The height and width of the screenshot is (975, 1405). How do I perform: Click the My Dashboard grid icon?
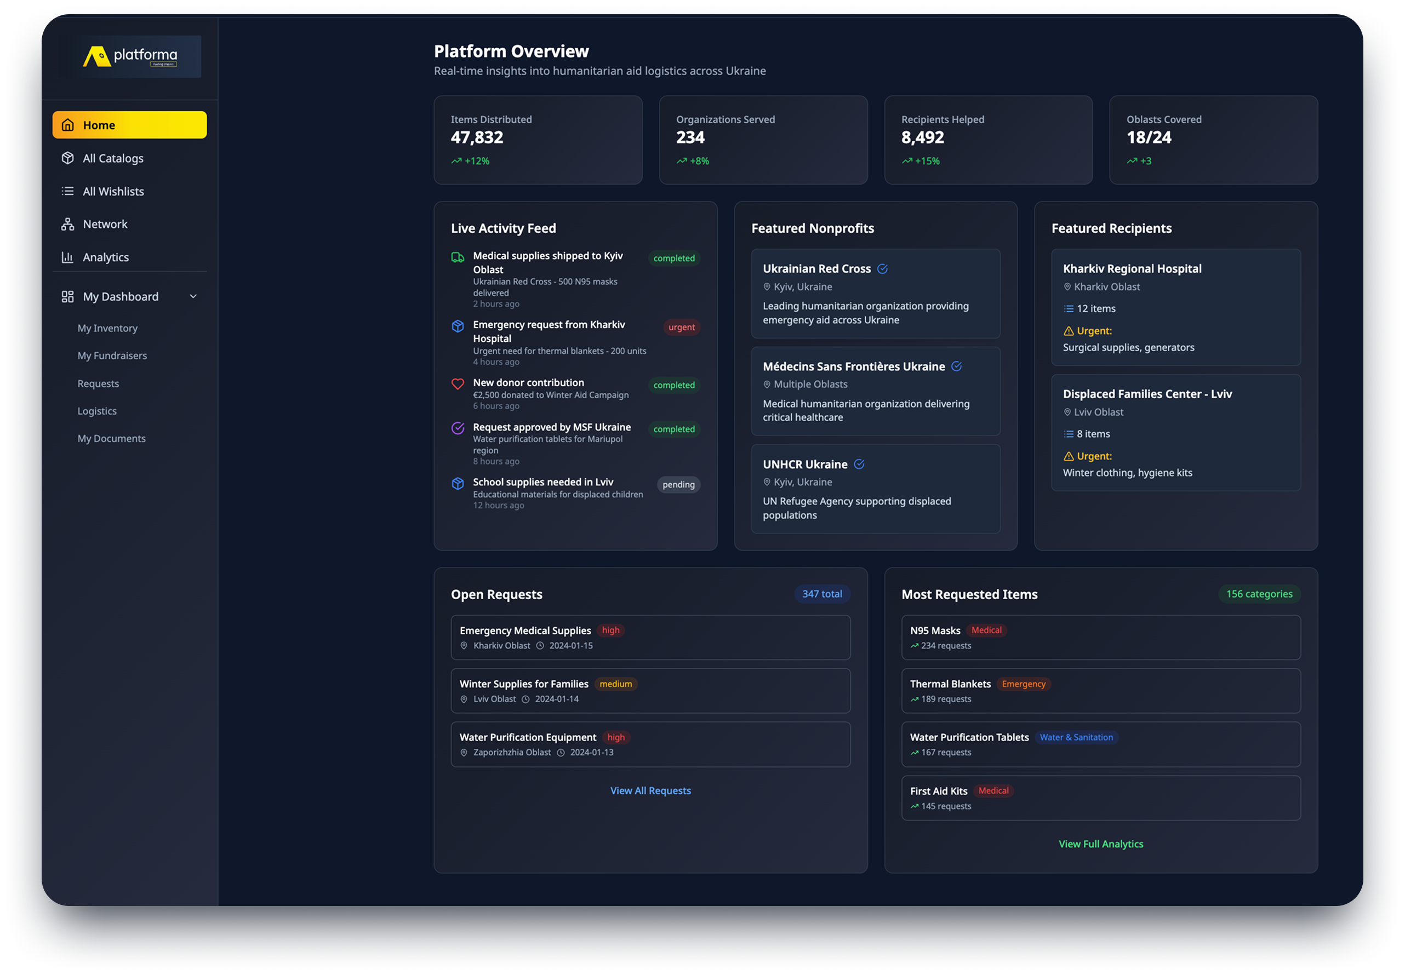click(68, 296)
